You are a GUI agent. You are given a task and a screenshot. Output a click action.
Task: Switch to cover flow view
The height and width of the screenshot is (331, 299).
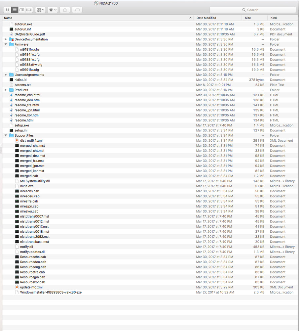[29, 10]
